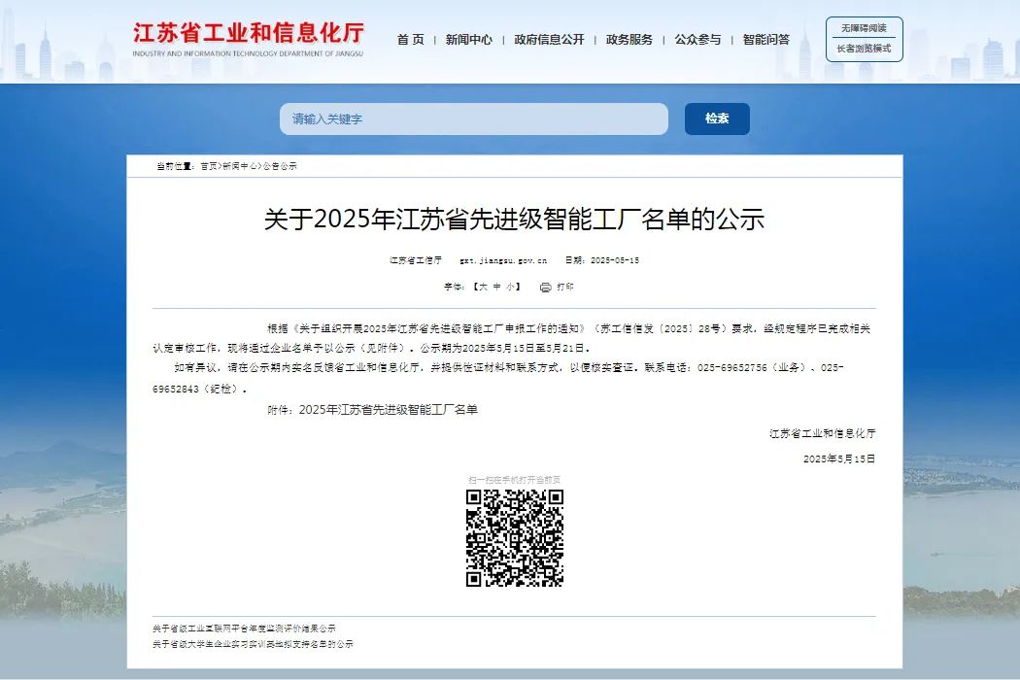Click the 检索 search button
1020x680 pixels.
click(x=717, y=119)
